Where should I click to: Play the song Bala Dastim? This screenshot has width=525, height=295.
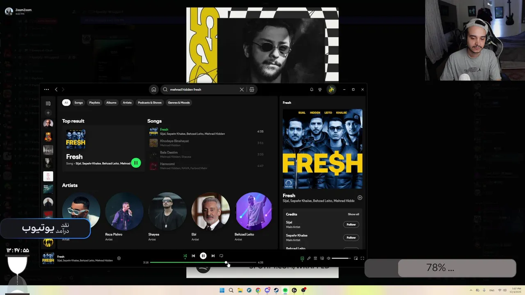pyautogui.click(x=206, y=154)
